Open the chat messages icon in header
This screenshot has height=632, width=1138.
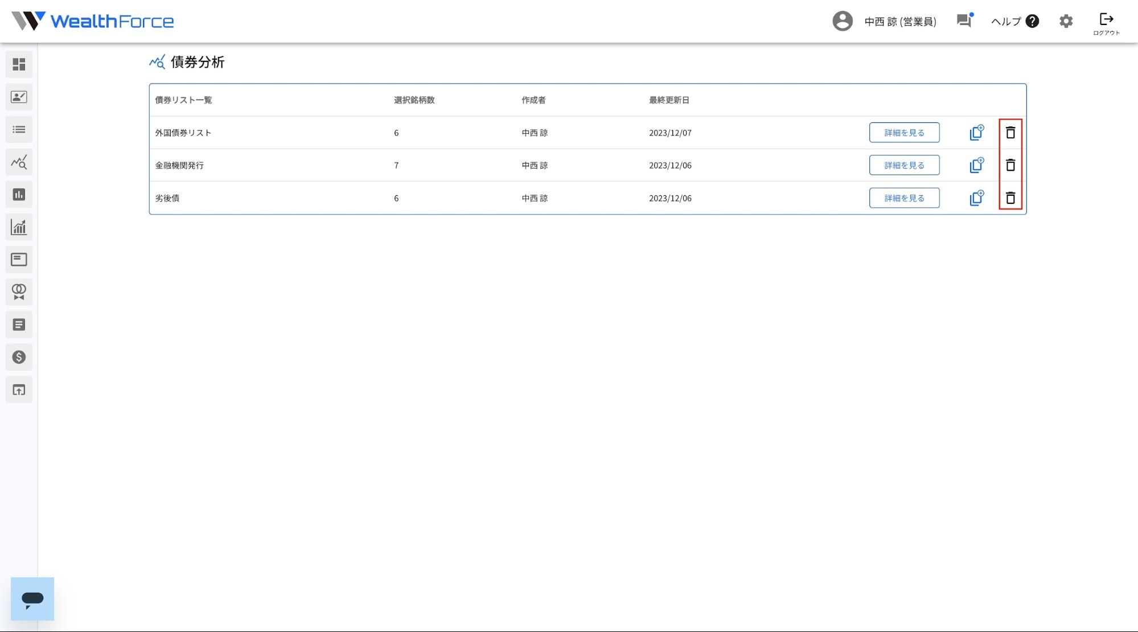tap(964, 21)
